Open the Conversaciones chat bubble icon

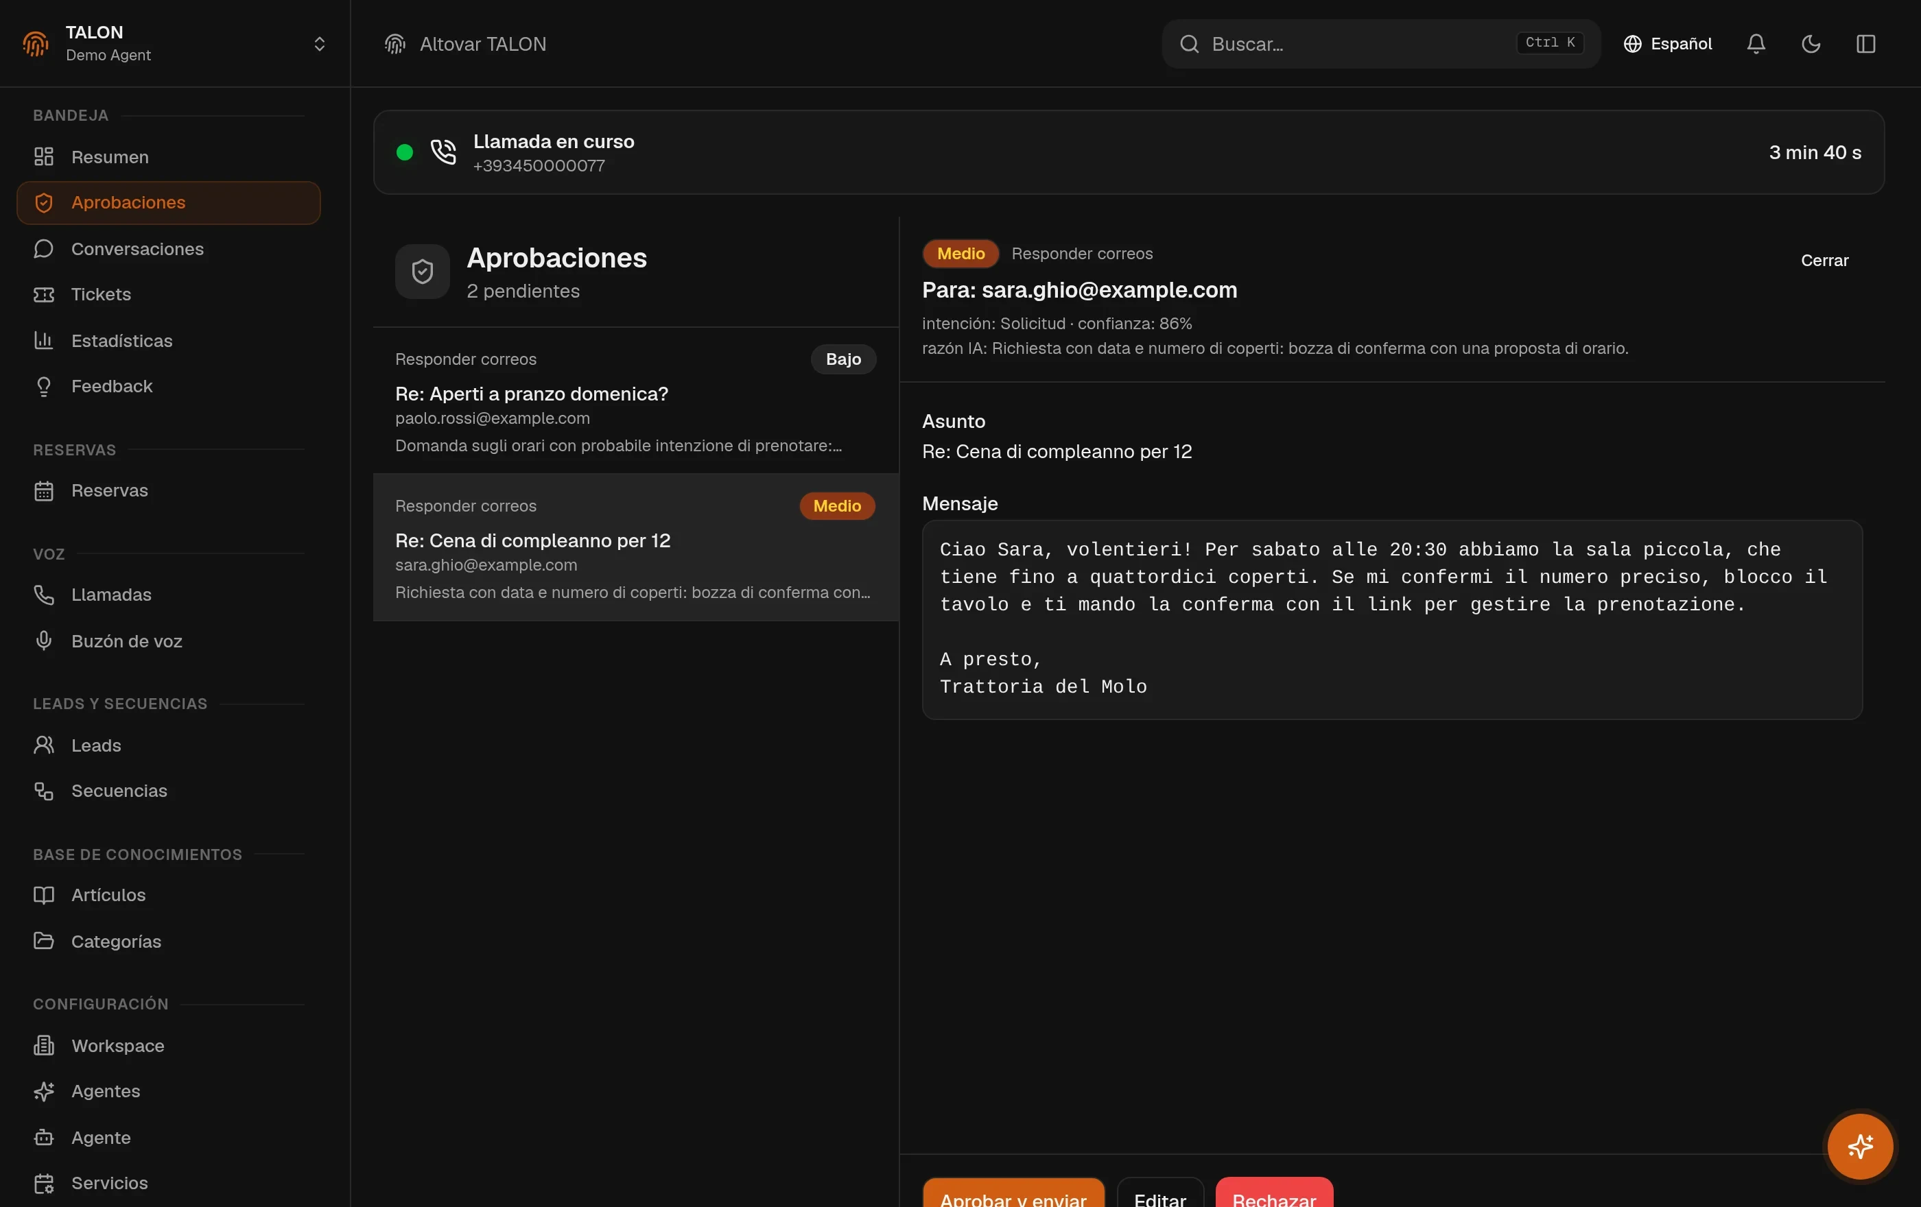(44, 249)
